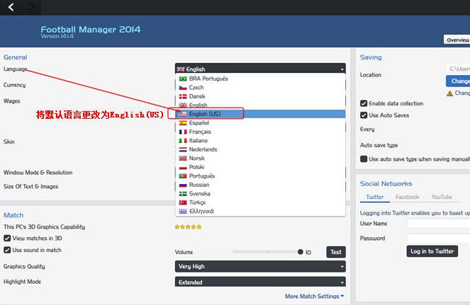Switch to the Twitter tab

375,197
